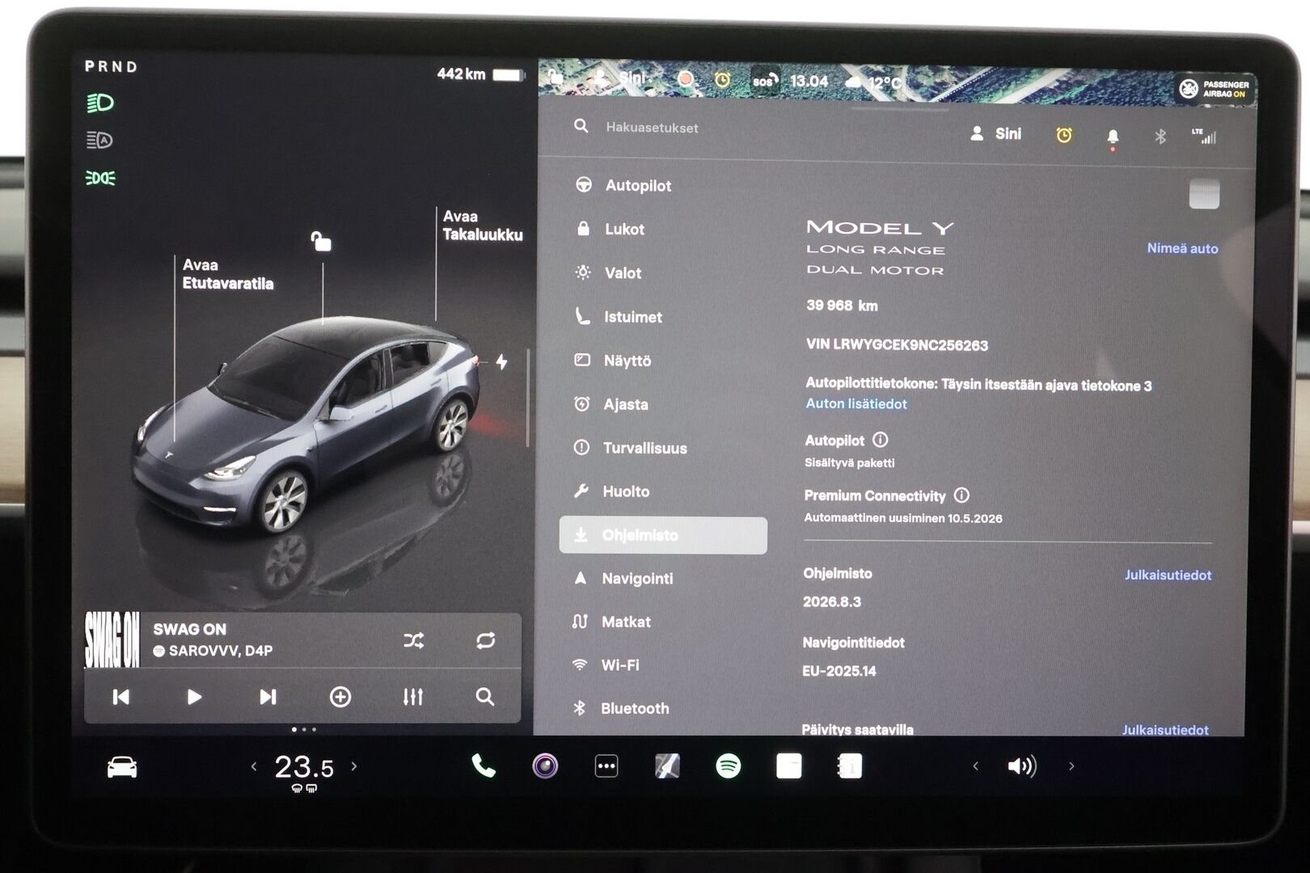Toggle the auto high beam icon
Image resolution: width=1310 pixels, height=873 pixels.
(x=99, y=141)
